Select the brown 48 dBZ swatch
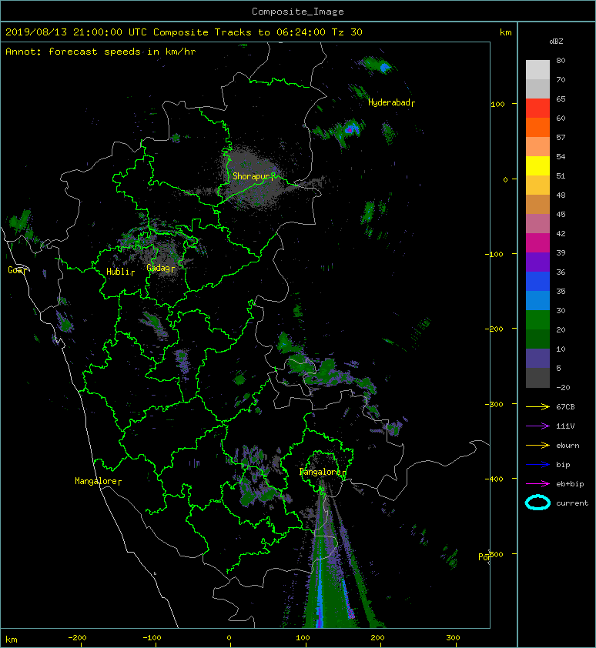The height and width of the screenshot is (648, 596). tap(537, 204)
